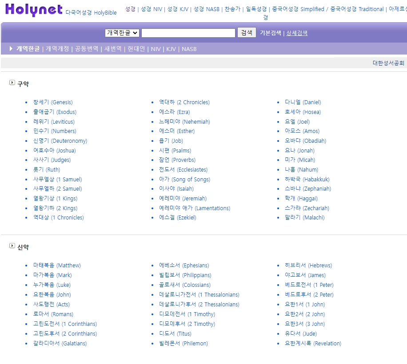Image resolution: width=407 pixels, height=364 pixels.
Task: Select 기본검색 basic search
Action: [x=271, y=33]
